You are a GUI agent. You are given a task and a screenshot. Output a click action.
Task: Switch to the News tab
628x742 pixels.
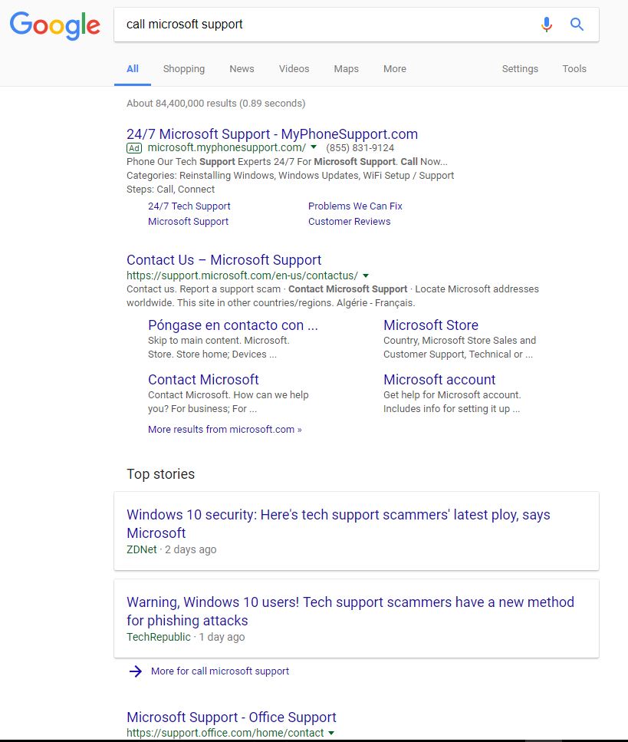point(242,69)
